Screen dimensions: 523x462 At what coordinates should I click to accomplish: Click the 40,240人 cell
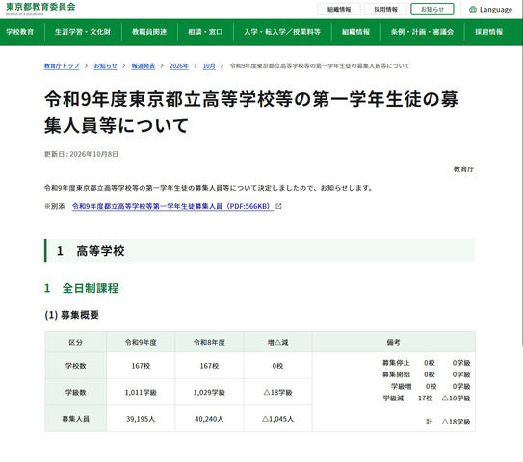(x=209, y=419)
